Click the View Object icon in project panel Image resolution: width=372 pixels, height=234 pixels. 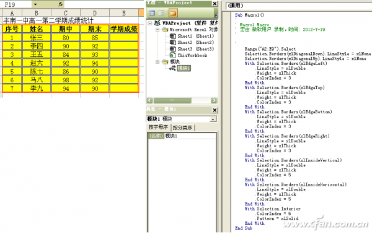click(x=161, y=13)
